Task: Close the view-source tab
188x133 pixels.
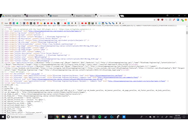Action: pos(118,16)
